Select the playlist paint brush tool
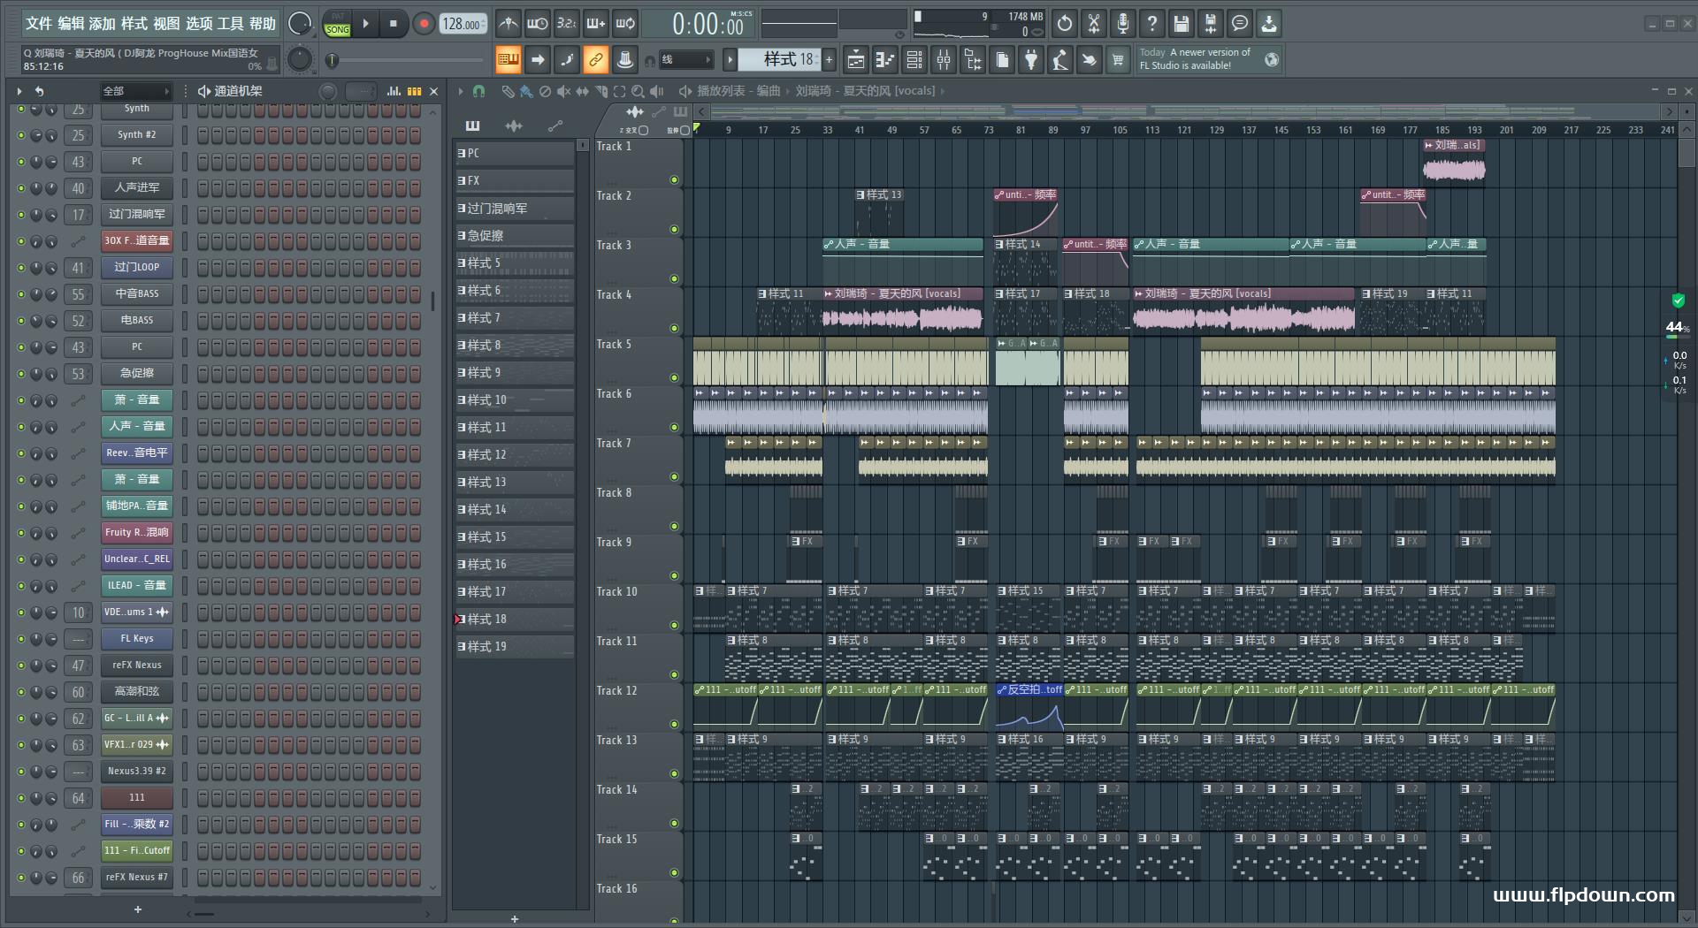This screenshot has height=928, width=1698. tap(526, 91)
